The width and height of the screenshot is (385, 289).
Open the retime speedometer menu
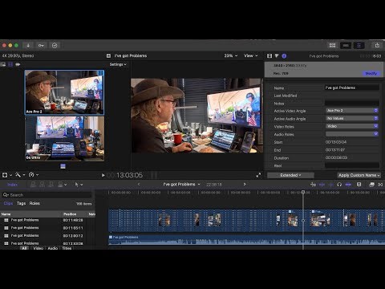[x=34, y=175]
